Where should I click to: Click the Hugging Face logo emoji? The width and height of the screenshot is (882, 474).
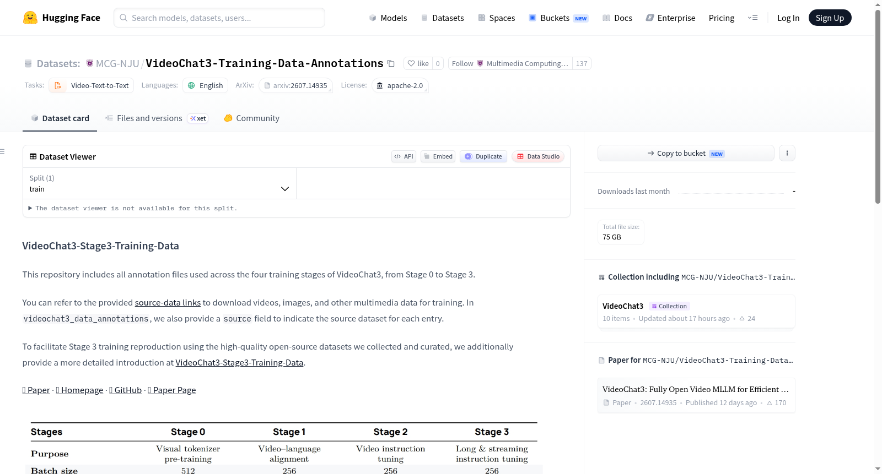[30, 18]
